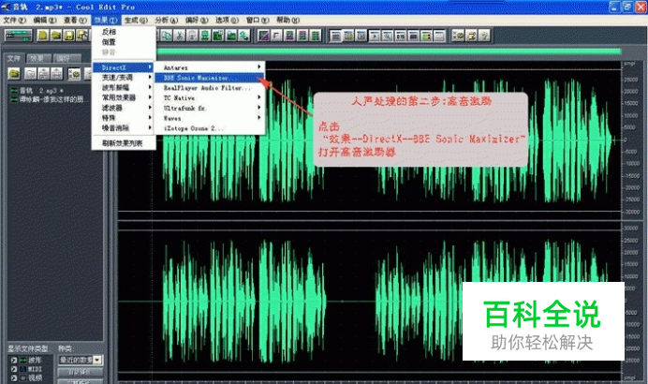Expand the 常用效果器 submenu

coord(124,97)
